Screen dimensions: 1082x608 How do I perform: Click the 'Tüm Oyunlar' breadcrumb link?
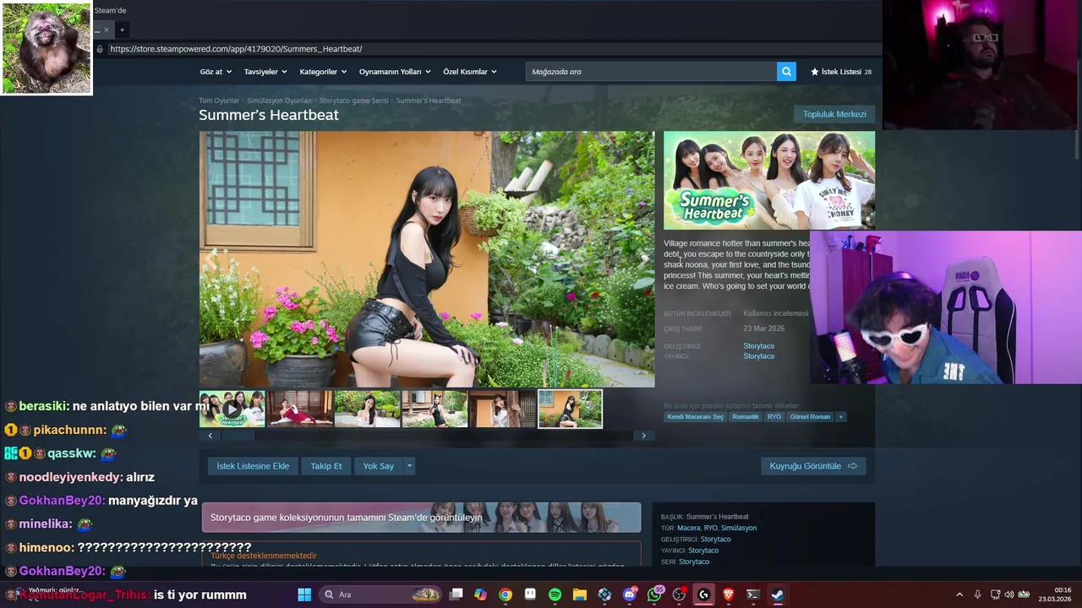point(219,100)
